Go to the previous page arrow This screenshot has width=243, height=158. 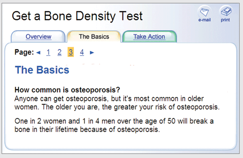tap(38, 53)
